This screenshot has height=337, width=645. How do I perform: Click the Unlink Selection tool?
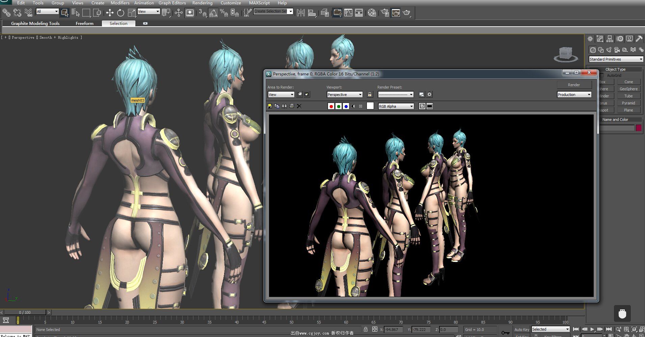point(17,13)
